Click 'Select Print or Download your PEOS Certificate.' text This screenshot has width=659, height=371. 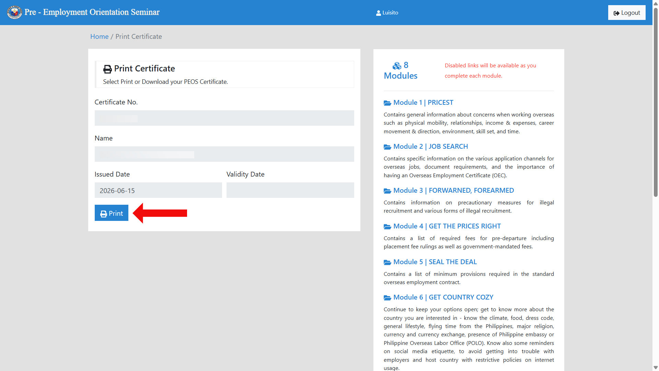[165, 82]
